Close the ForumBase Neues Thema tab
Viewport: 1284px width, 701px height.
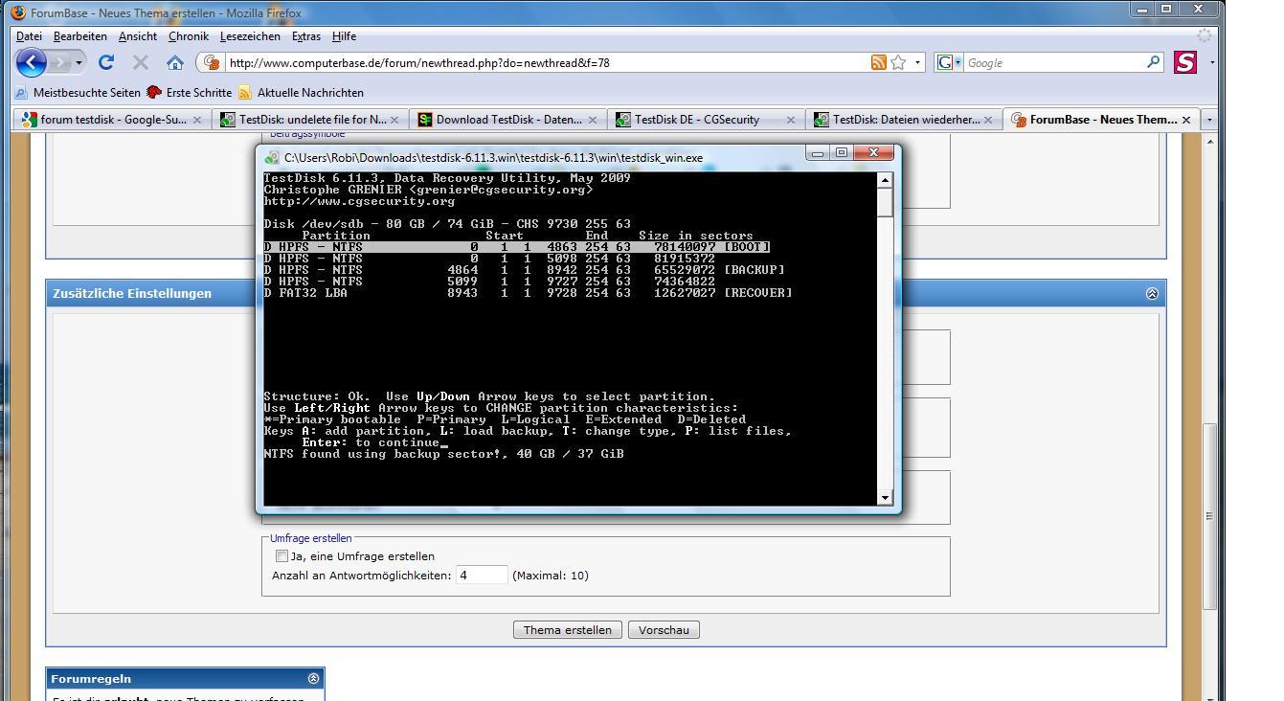1186,120
